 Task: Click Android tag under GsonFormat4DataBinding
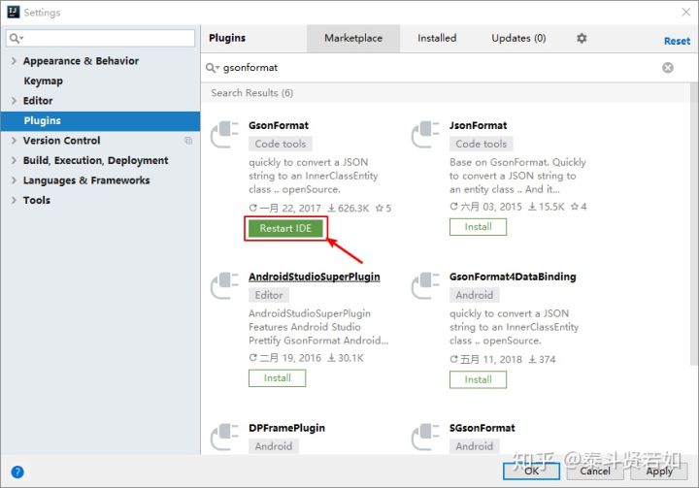coord(475,295)
